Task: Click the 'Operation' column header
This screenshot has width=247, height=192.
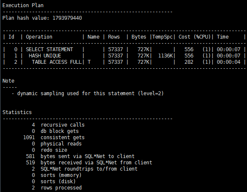Action: pos(39,37)
